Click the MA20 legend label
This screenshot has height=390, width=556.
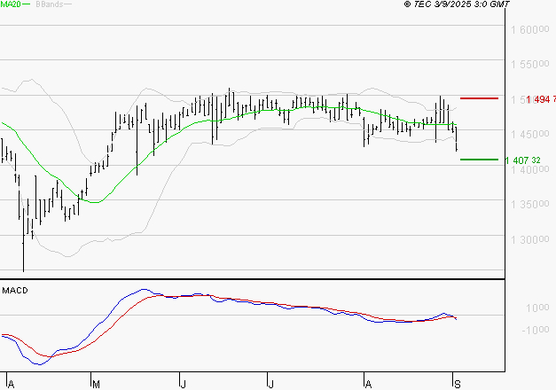coord(9,4)
